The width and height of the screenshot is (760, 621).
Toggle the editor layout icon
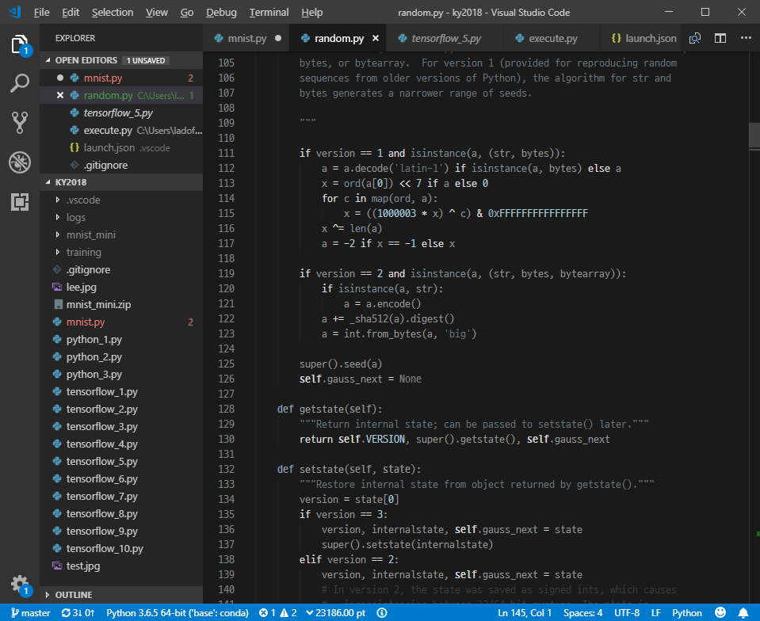[x=722, y=36]
